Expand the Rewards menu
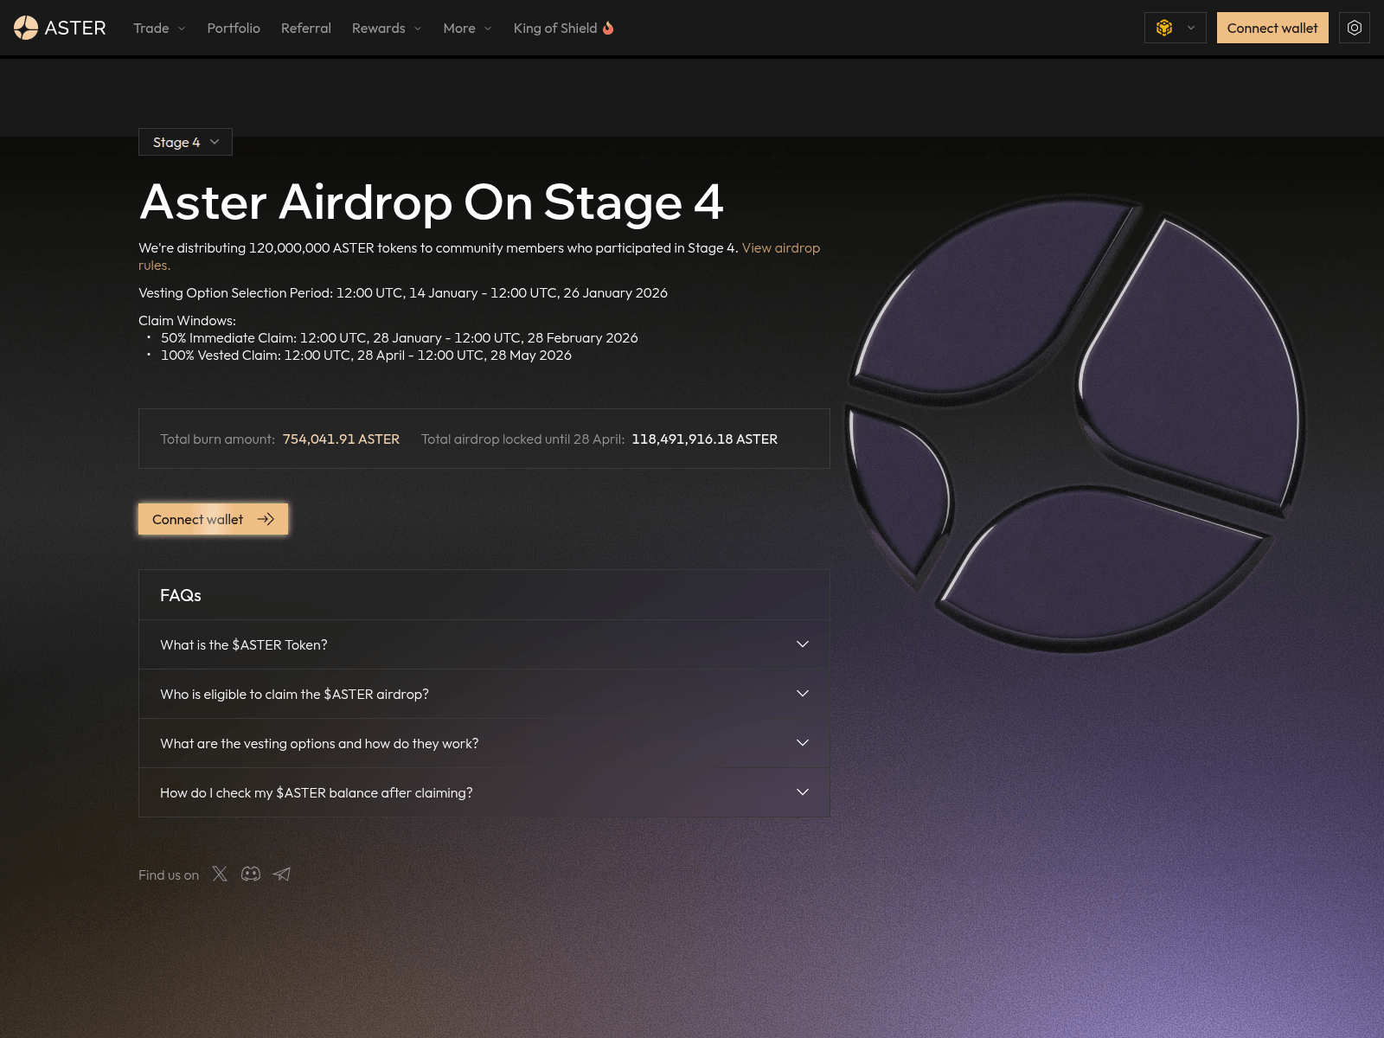The width and height of the screenshot is (1384, 1038). click(387, 28)
